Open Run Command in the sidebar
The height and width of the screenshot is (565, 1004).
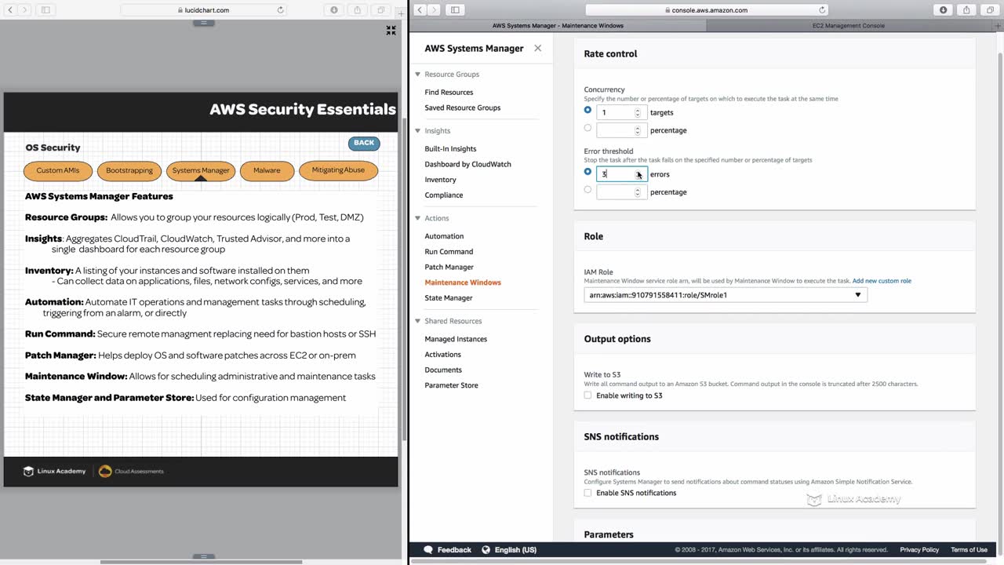click(449, 252)
